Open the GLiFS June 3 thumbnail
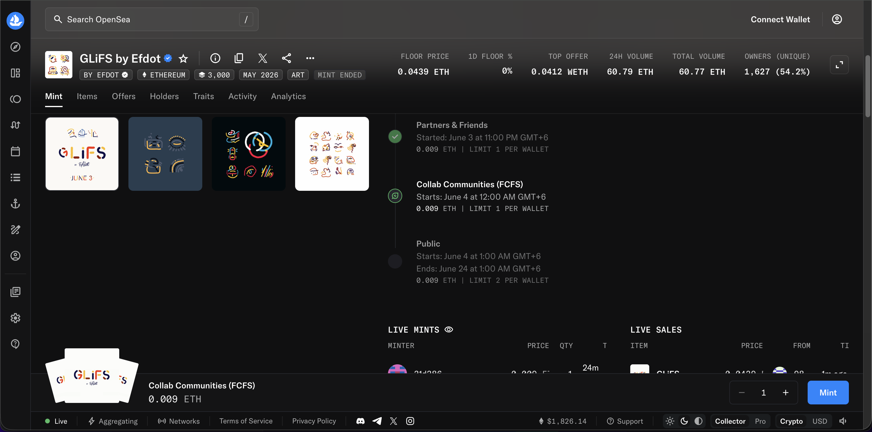The image size is (872, 432). [82, 154]
